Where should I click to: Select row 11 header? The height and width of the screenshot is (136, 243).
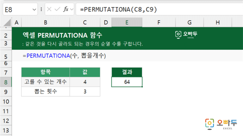coord(6,111)
